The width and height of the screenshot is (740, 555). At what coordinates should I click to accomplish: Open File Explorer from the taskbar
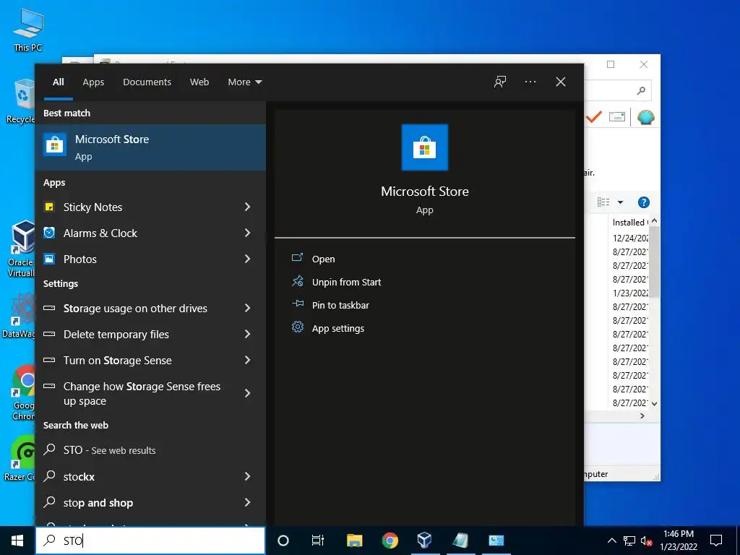click(x=354, y=541)
